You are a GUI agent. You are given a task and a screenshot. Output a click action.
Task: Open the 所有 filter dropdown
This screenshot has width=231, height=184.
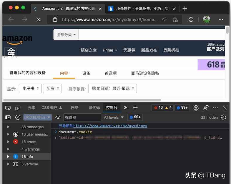pyautogui.click(x=52, y=88)
